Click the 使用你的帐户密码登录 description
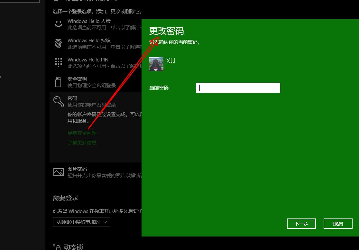359x250 pixels. 92,105
